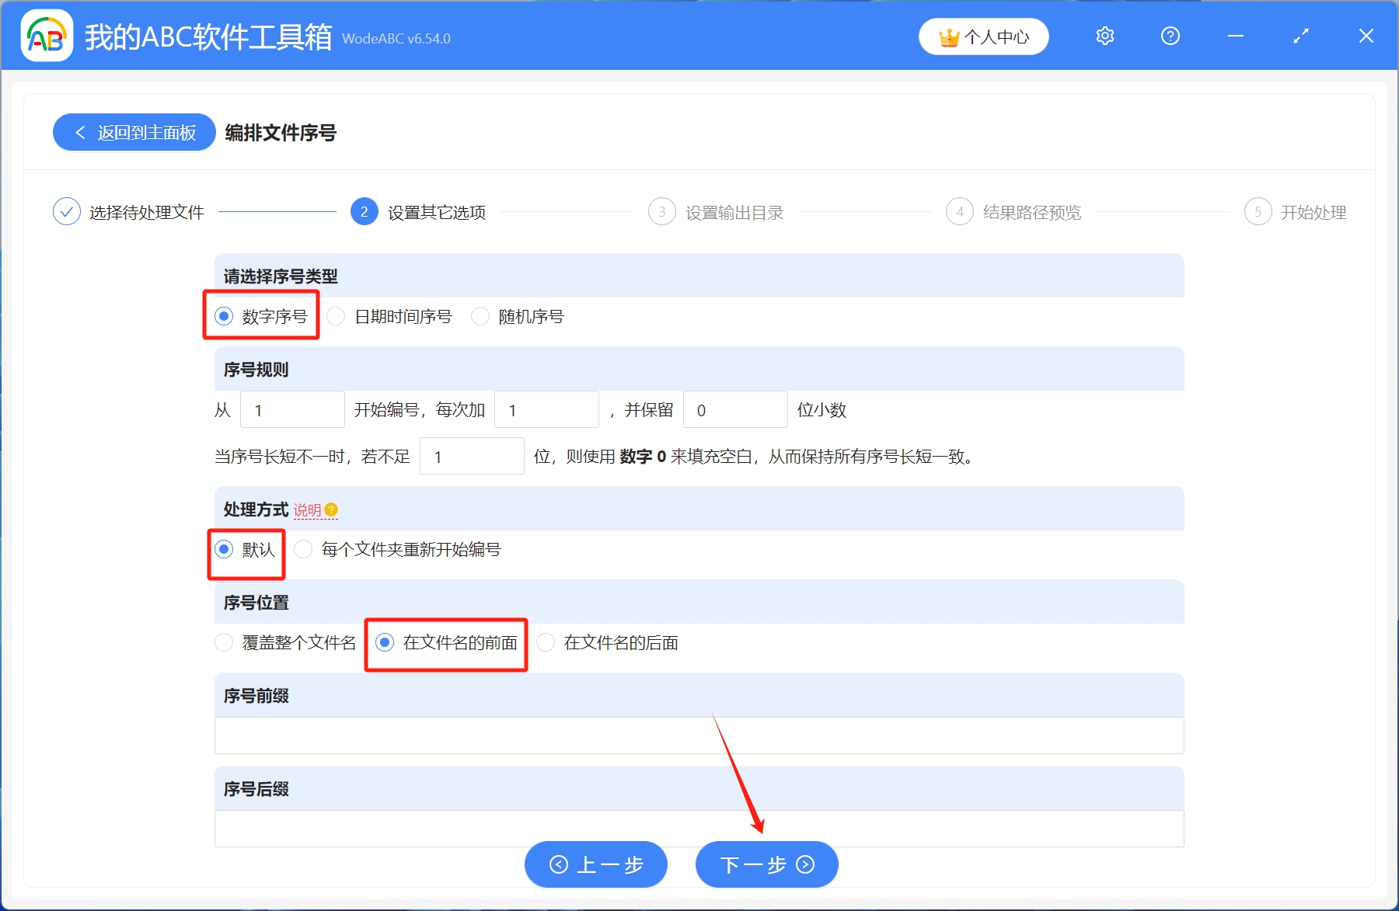Viewport: 1399px width, 911px height.
Task: Click the checkmark icon on step 选择待处理文件
Action: click(66, 211)
